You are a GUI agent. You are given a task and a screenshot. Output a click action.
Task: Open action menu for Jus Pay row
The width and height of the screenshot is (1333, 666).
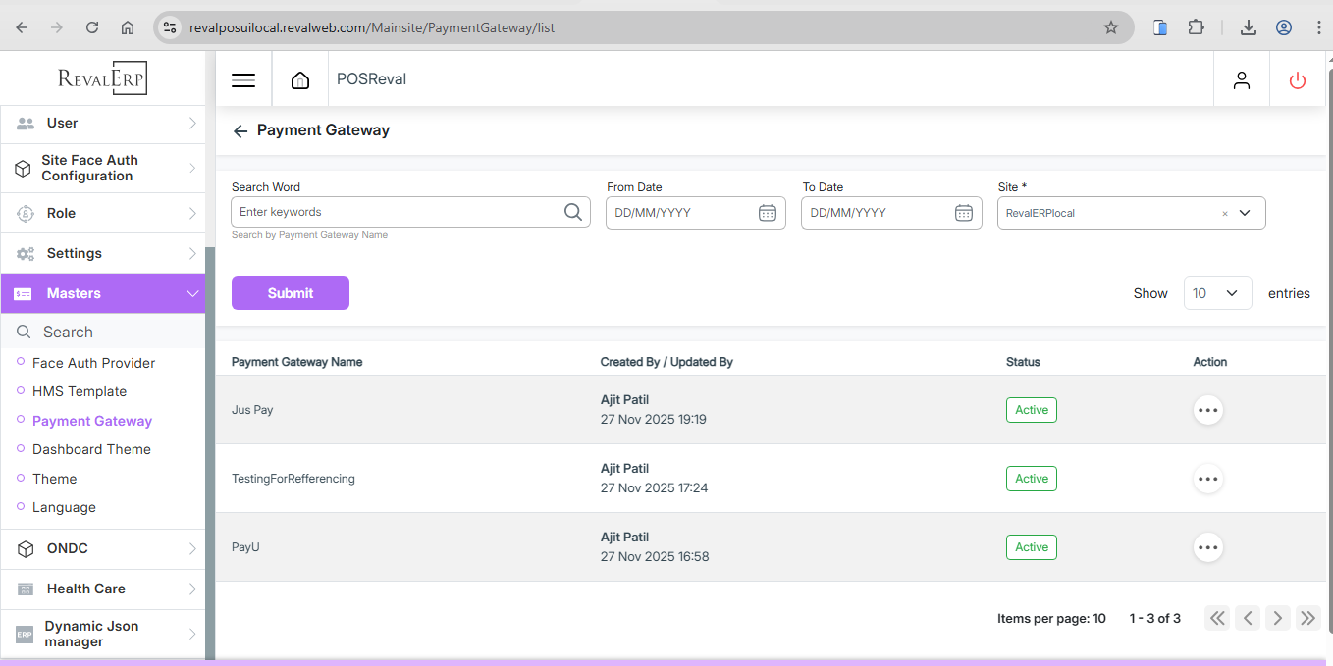point(1207,410)
